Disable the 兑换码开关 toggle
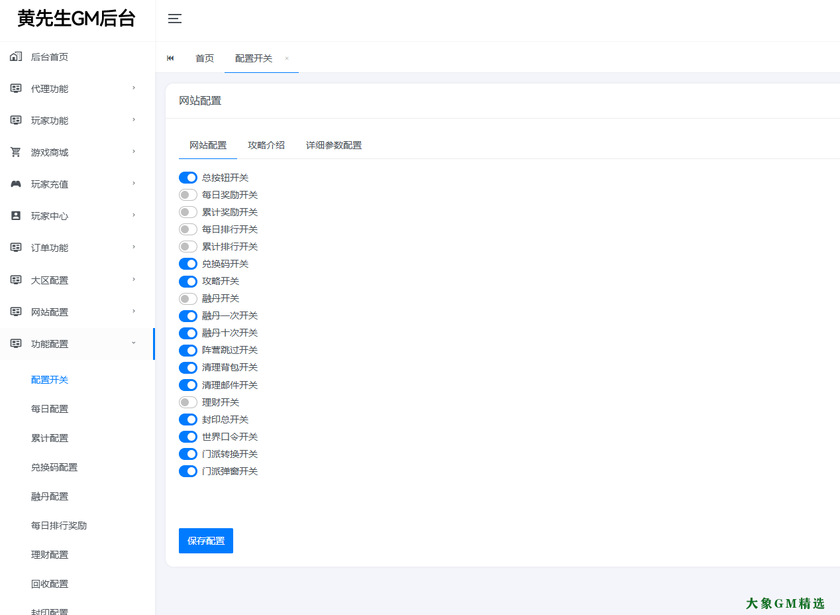Image resolution: width=840 pixels, height=615 pixels. 187,264
